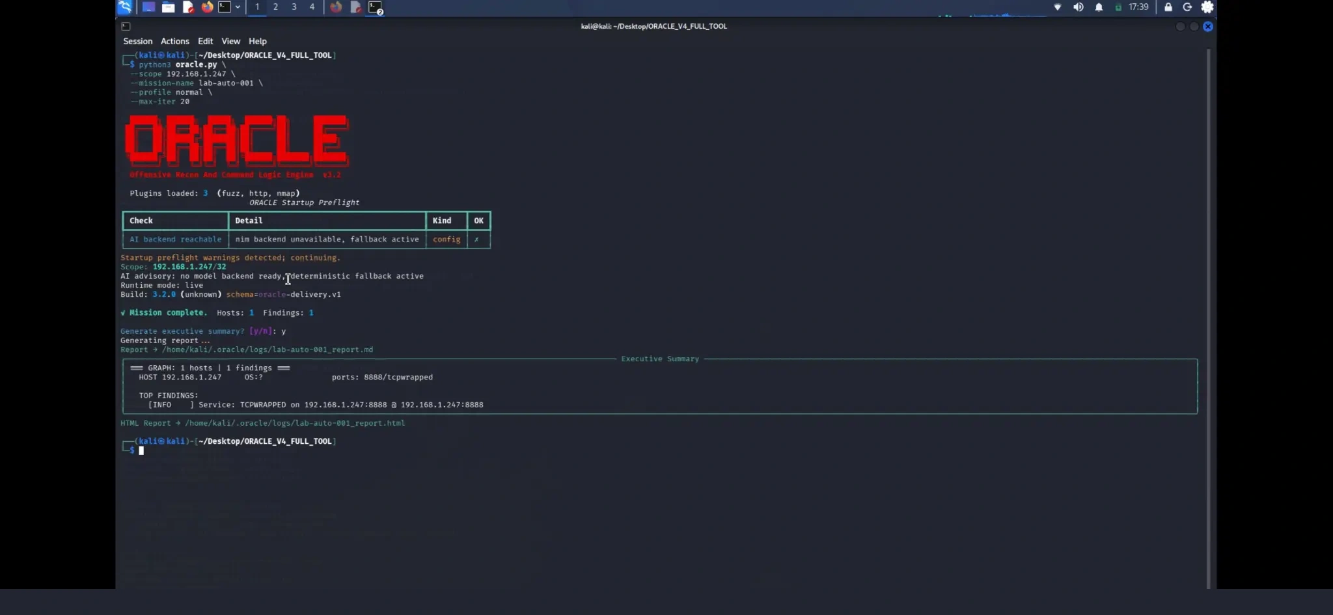Select 'lab-auto-001' mission name argument
1333x615 pixels.
point(226,83)
